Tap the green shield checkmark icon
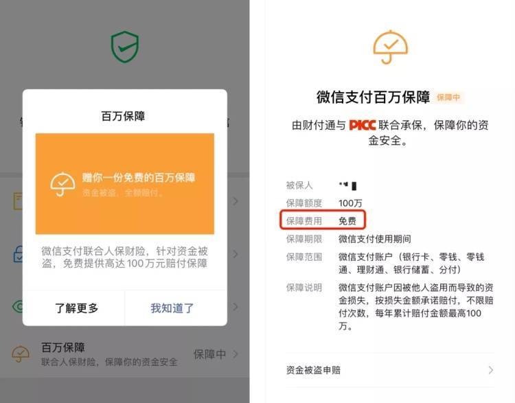This screenshot has width=515, height=403. pyautogui.click(x=124, y=46)
